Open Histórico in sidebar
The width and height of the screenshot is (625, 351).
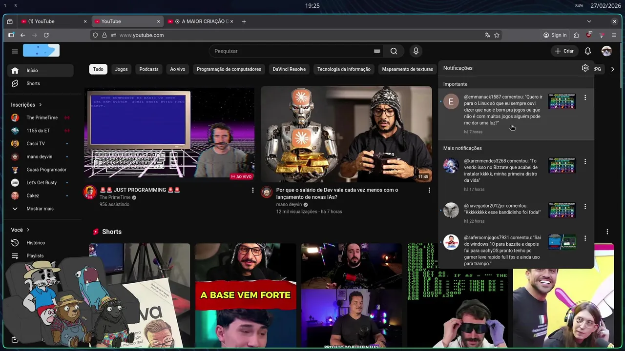coord(41,243)
